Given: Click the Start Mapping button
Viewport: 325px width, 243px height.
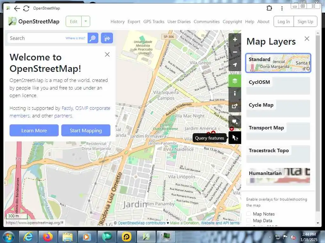Looking at the screenshot, I should point(86,130).
